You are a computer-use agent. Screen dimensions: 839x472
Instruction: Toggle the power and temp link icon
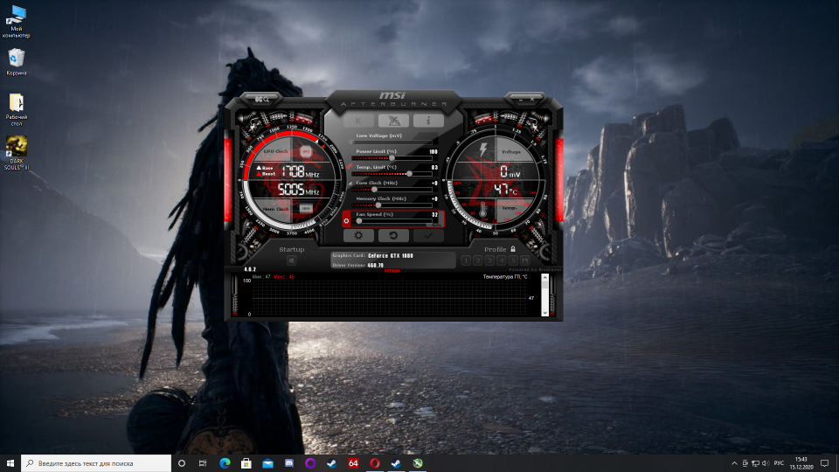click(350, 166)
